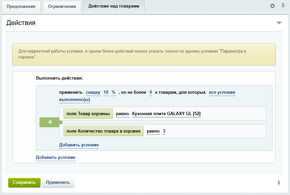290x195 pixels.
Task: Click the 'поле Количество товара в корзине' label
Action: 103,131
